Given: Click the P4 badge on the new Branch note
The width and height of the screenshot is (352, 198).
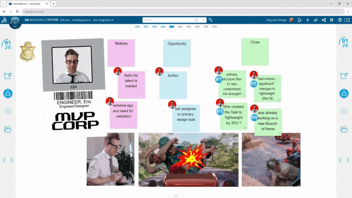Looking at the screenshot, I should coord(254,118).
